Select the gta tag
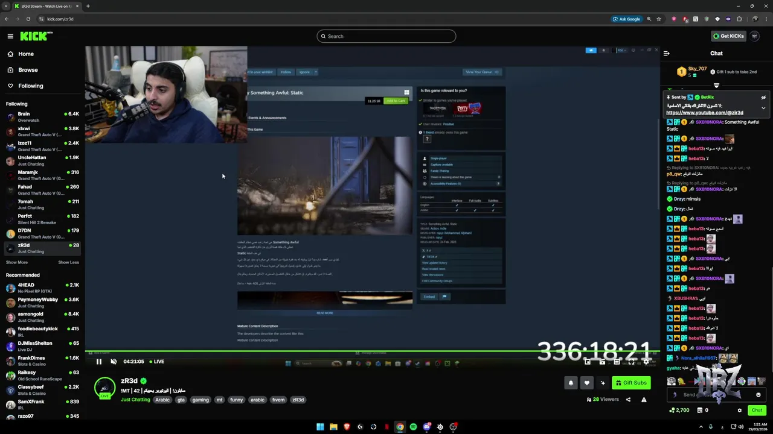This screenshot has width=773, height=434. pyautogui.click(x=181, y=400)
